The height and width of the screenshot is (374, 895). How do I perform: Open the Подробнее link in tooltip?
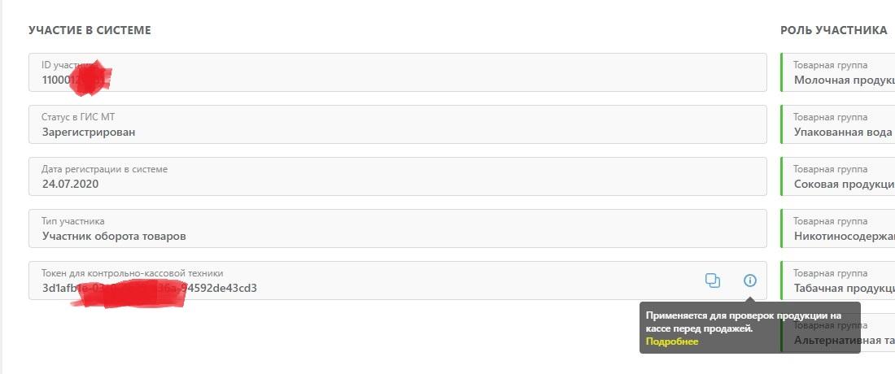tap(672, 341)
